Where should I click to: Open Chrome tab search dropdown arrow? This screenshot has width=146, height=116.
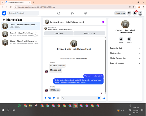[x=2, y=2]
